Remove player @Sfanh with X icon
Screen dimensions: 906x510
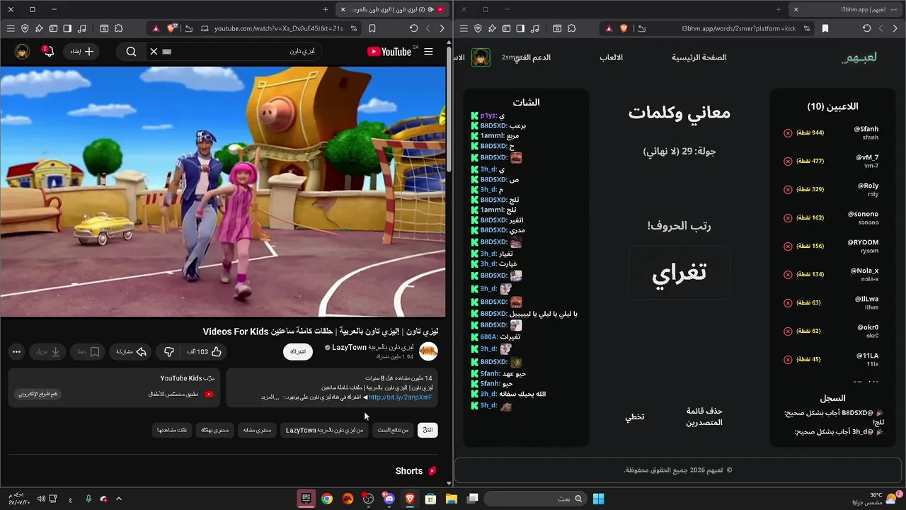point(788,132)
